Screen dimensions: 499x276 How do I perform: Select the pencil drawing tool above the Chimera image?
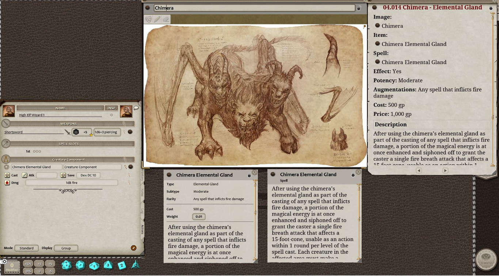coord(157,19)
